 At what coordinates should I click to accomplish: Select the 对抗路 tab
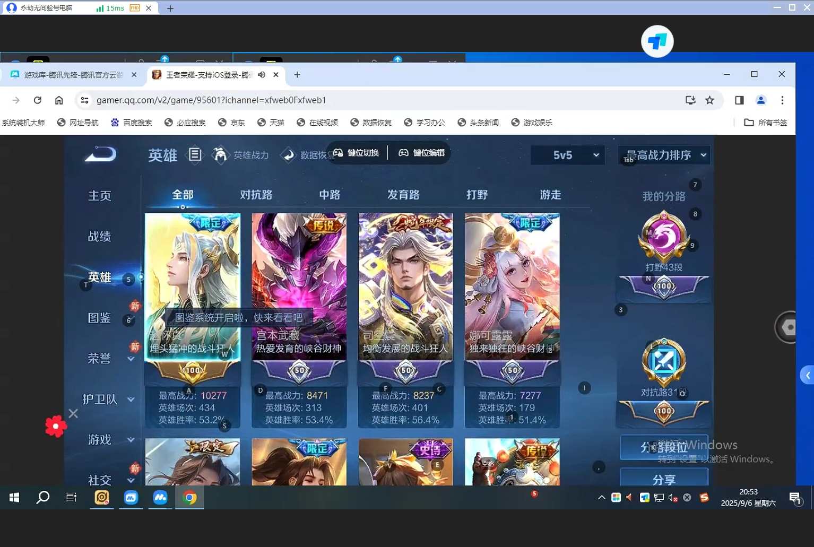256,195
